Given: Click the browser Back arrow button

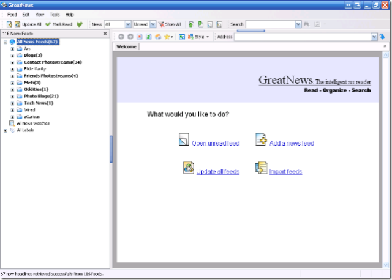Looking at the screenshot, I should [x=121, y=37].
